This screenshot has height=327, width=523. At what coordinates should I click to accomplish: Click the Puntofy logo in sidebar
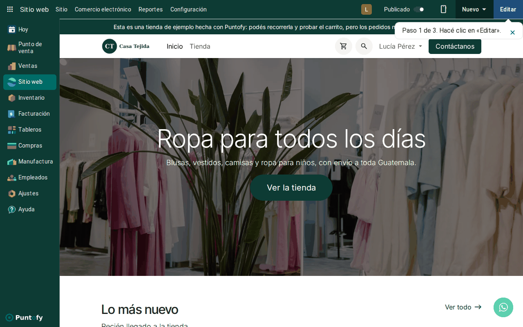[x=24, y=318]
